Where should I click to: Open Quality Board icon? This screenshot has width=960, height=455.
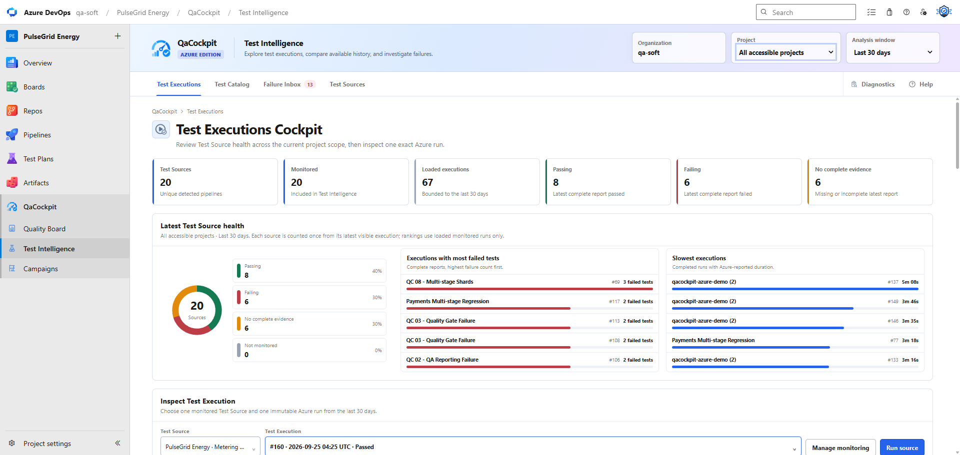pyautogui.click(x=12, y=229)
